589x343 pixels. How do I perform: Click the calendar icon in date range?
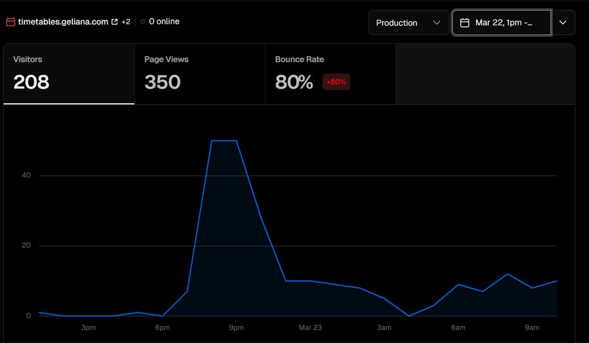coord(464,23)
